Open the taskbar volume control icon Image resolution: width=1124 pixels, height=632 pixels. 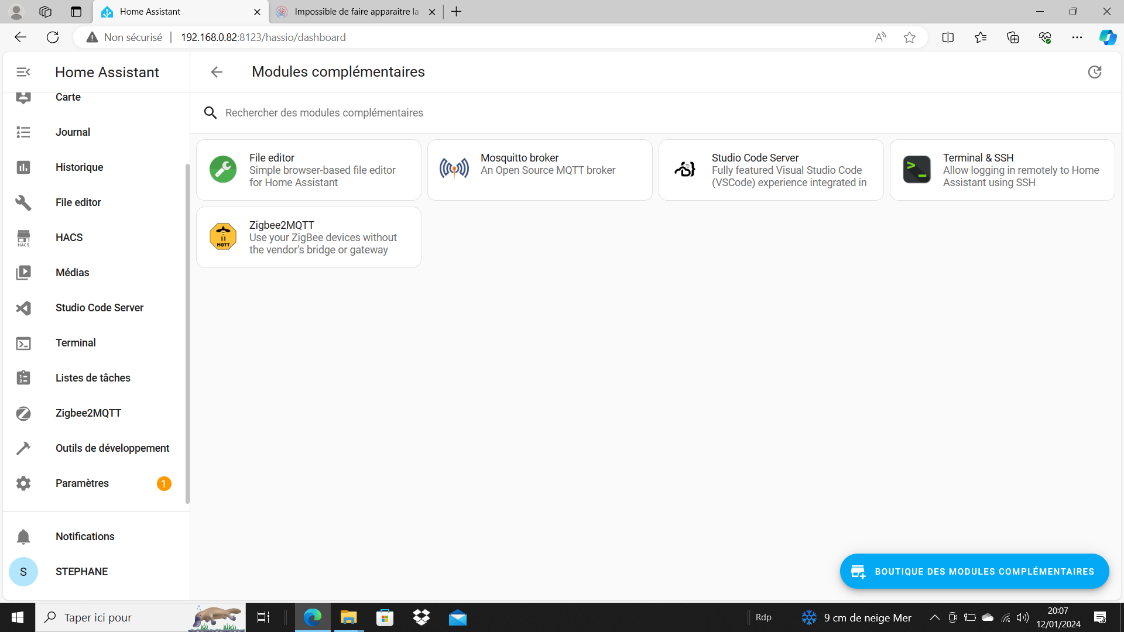click(x=1023, y=617)
